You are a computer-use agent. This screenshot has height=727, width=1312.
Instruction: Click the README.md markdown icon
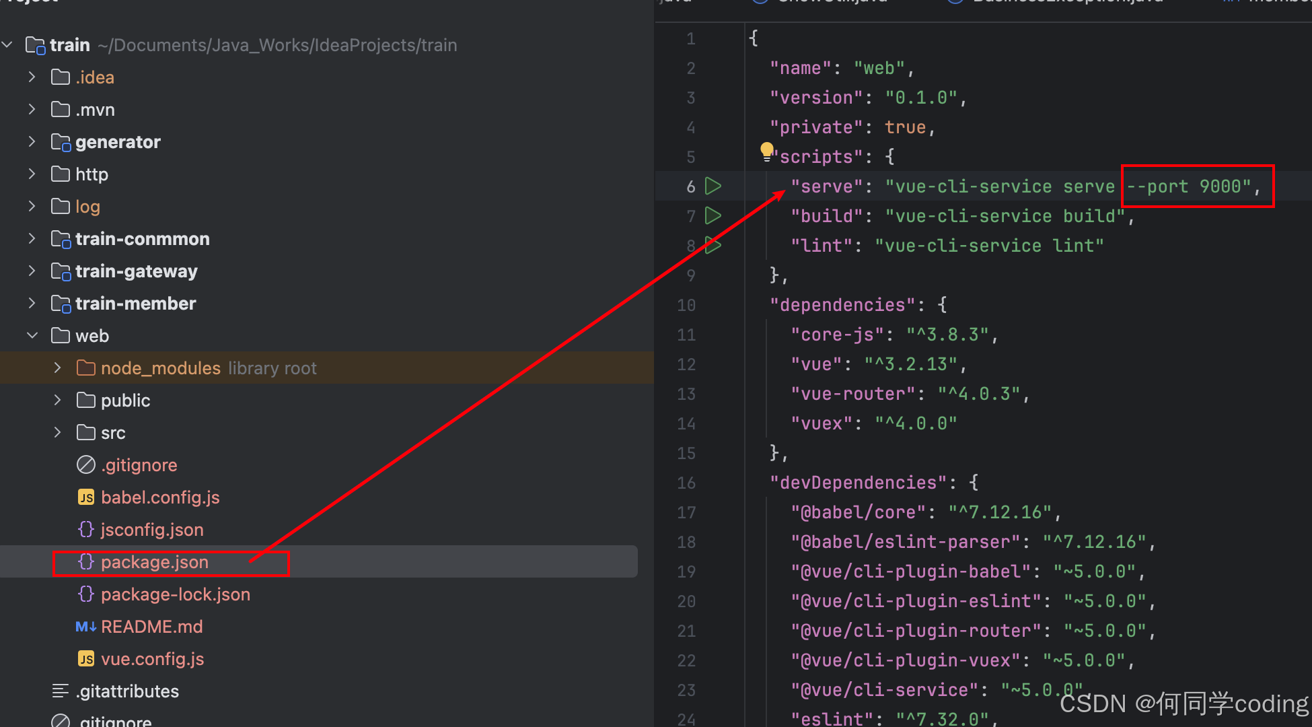point(86,627)
